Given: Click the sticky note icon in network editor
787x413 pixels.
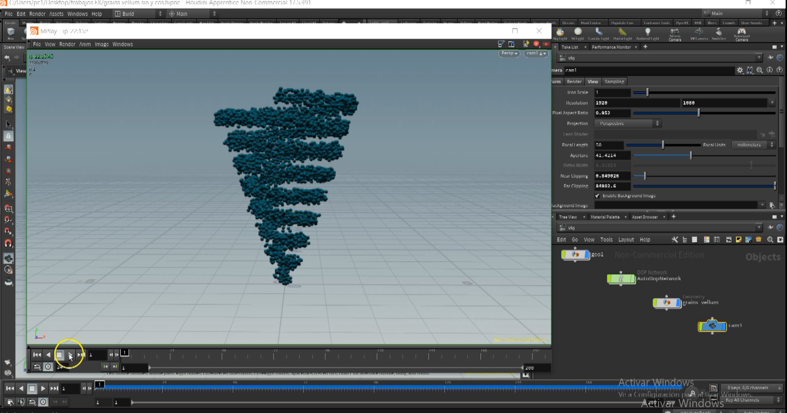Looking at the screenshot, I should click(x=738, y=240).
